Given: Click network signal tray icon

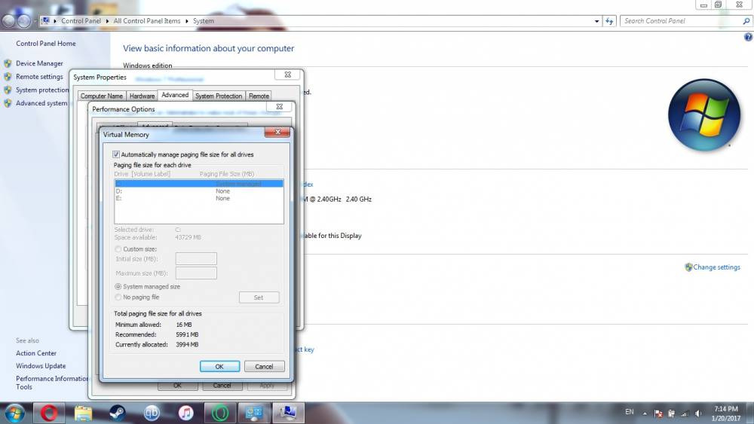Looking at the screenshot, I should tap(685, 413).
